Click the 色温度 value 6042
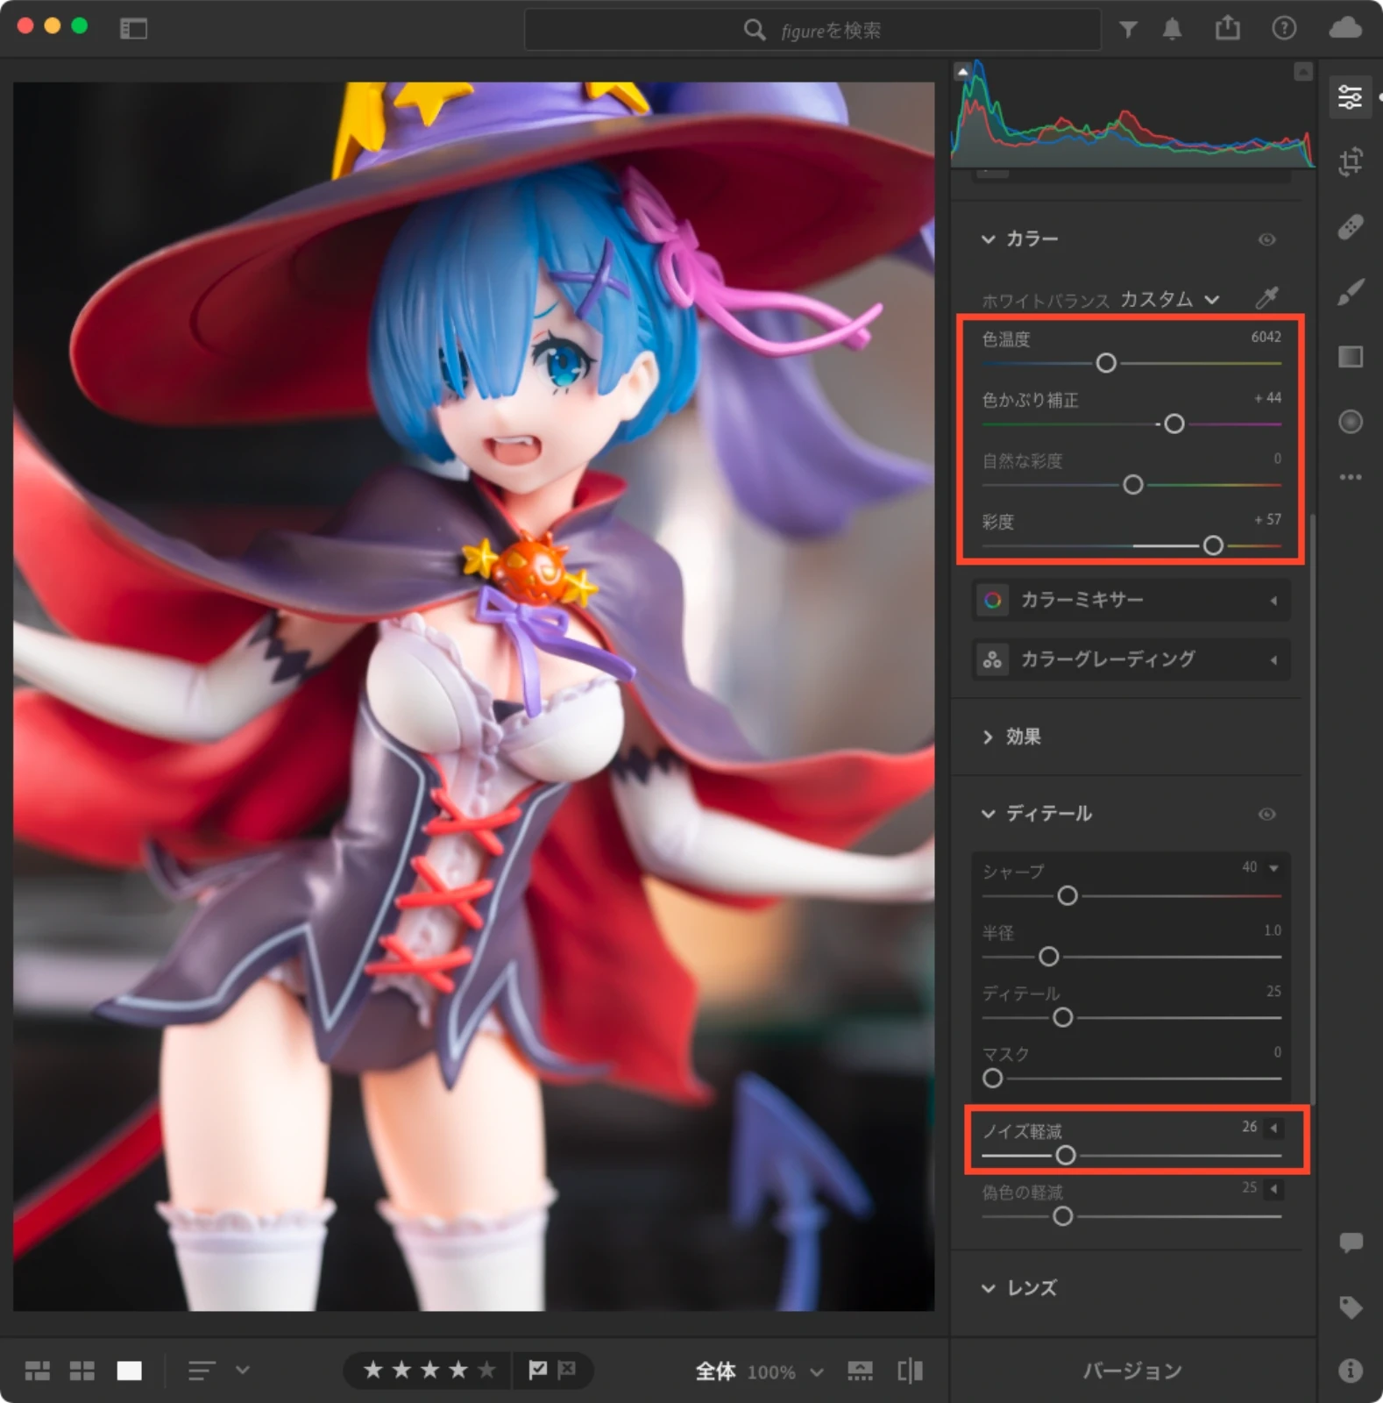The image size is (1383, 1403). click(1266, 338)
